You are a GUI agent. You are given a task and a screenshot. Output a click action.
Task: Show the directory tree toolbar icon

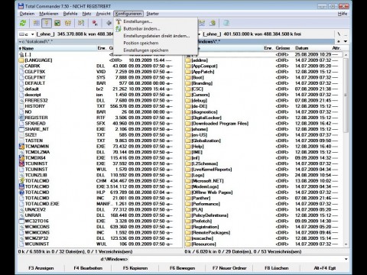pos(68,23)
